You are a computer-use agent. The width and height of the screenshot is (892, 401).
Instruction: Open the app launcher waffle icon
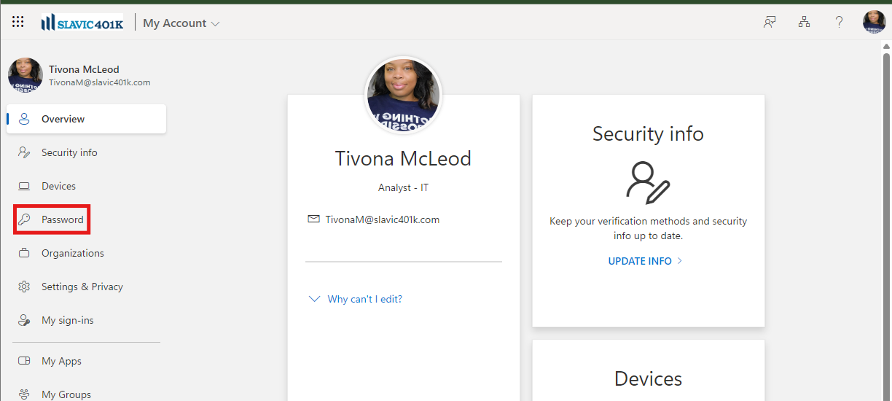pyautogui.click(x=18, y=23)
